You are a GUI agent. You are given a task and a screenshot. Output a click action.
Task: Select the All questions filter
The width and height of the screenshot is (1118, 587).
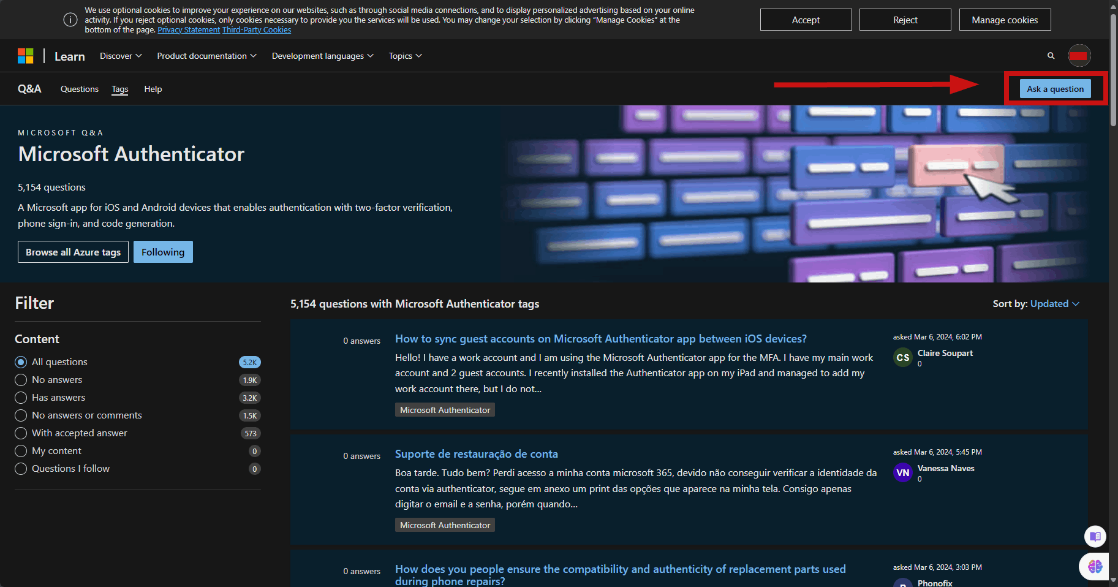[21, 362]
